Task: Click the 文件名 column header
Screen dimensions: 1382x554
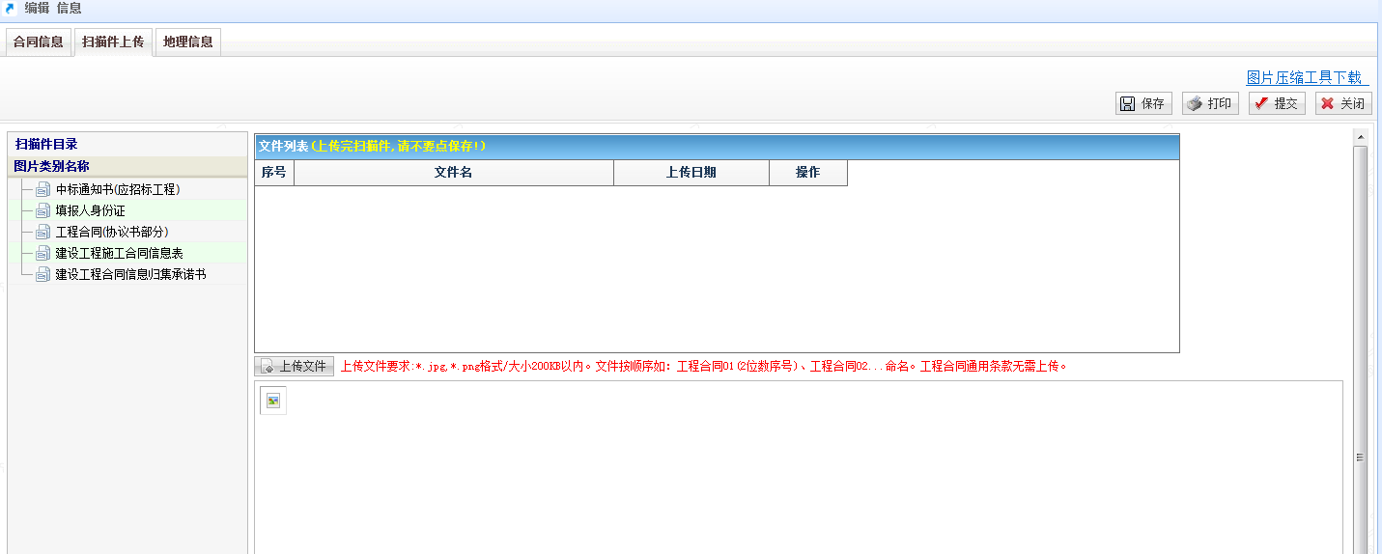Action: 453,173
